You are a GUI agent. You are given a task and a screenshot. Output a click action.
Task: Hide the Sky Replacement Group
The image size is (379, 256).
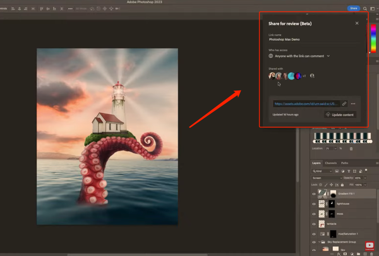314,242
